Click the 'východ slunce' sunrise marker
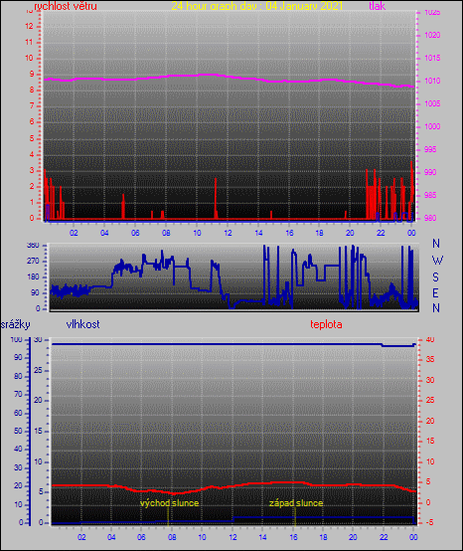 (170, 503)
